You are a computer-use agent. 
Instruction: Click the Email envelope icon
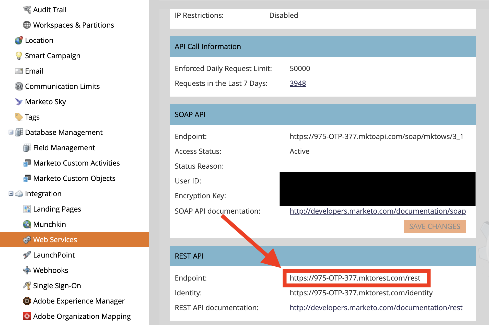point(19,71)
